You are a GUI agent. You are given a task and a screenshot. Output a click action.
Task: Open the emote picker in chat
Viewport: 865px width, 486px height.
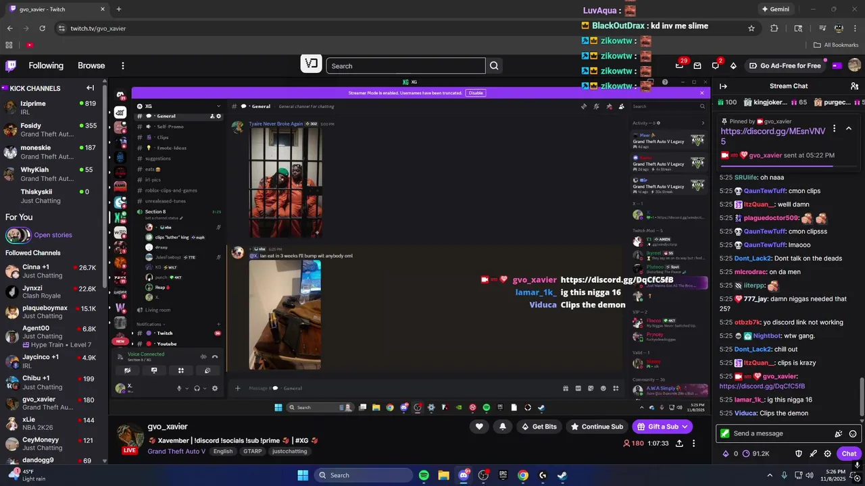(x=853, y=433)
